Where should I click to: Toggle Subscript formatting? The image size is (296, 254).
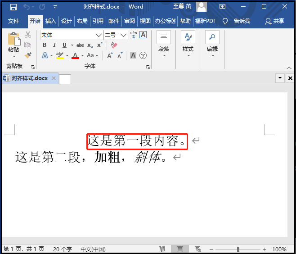click(90, 45)
